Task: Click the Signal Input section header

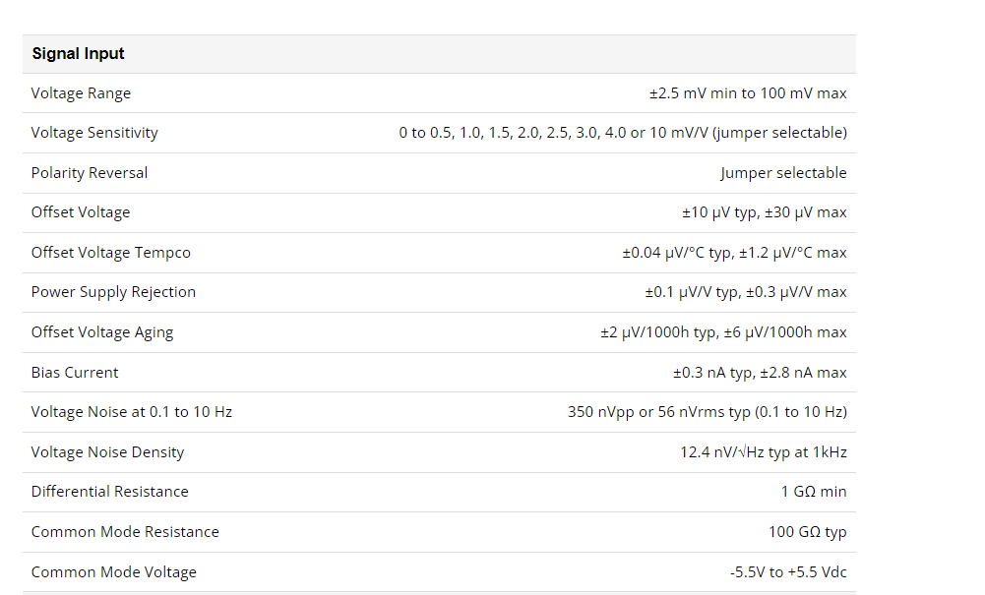Action: [x=78, y=54]
